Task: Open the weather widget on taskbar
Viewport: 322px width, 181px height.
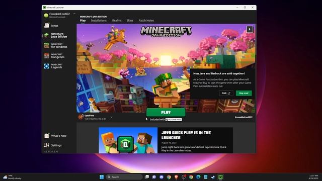Action: 12,177
